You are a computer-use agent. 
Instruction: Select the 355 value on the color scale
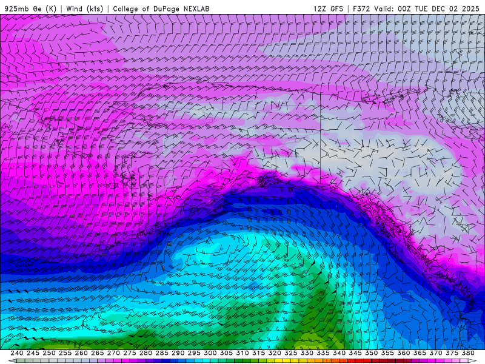click(x=387, y=353)
